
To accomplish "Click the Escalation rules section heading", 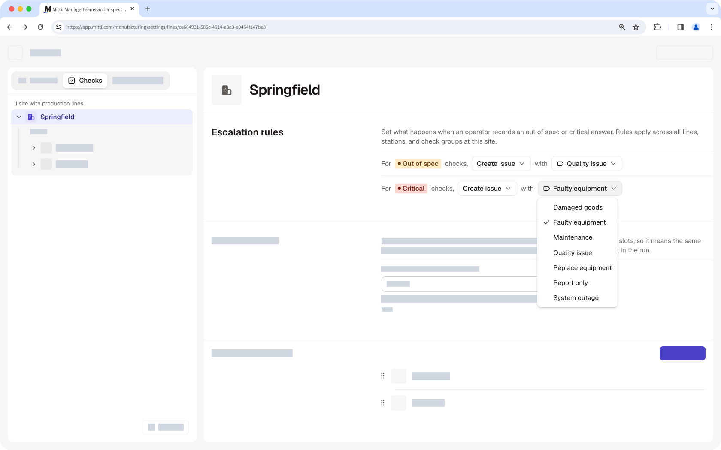I will [x=247, y=132].
